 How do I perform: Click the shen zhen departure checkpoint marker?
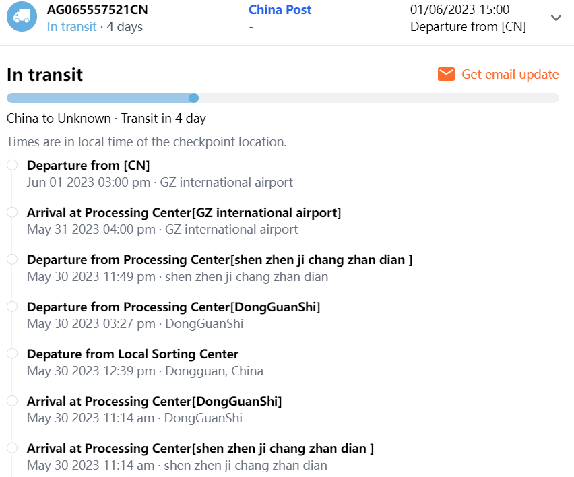12,259
